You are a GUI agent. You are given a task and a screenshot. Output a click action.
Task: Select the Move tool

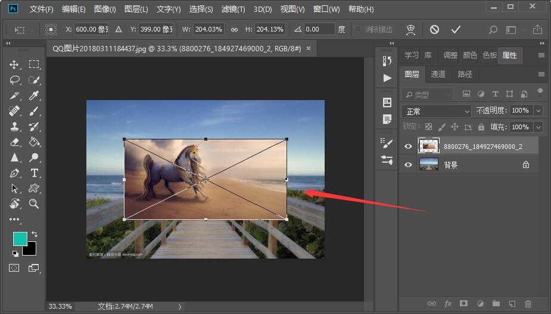[14, 64]
